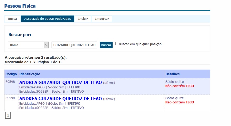Switch to the Busca tab
Screen dimensions: 231x126
coord(12,19)
